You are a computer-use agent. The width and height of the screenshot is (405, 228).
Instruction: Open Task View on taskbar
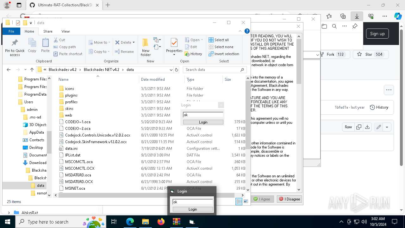click(114, 222)
